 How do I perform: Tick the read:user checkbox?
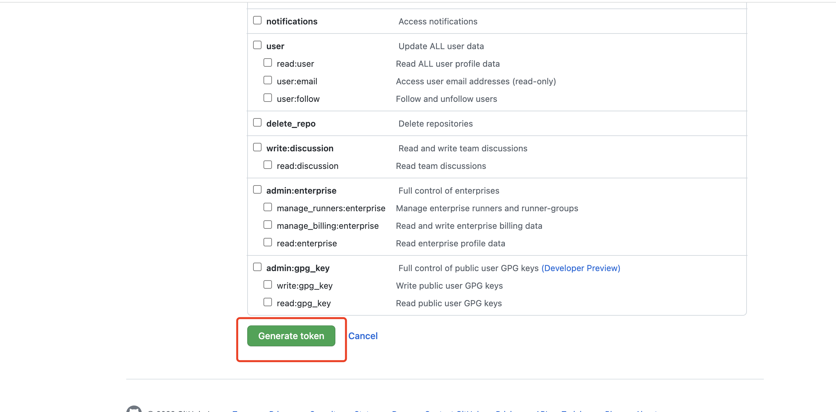tap(268, 63)
